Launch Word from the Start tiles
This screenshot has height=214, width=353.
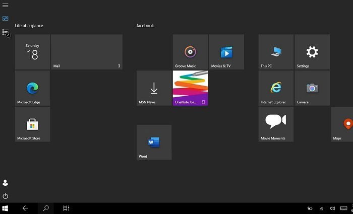(x=154, y=142)
